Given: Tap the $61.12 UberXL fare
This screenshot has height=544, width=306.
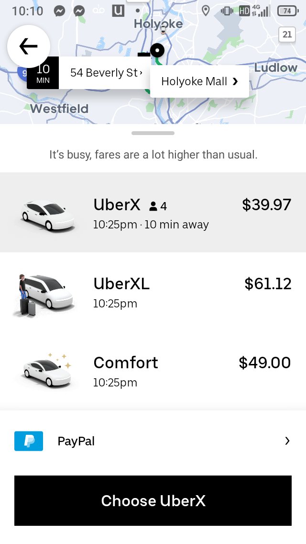Looking at the screenshot, I should [268, 284].
